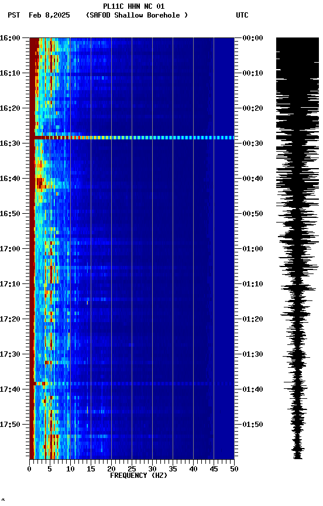Click the PST timezone label
The height and width of the screenshot is (506, 323).
(x=14, y=15)
